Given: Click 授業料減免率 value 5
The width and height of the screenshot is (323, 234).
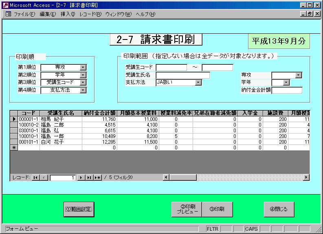Looking at the screenshot, I should 176,136.
